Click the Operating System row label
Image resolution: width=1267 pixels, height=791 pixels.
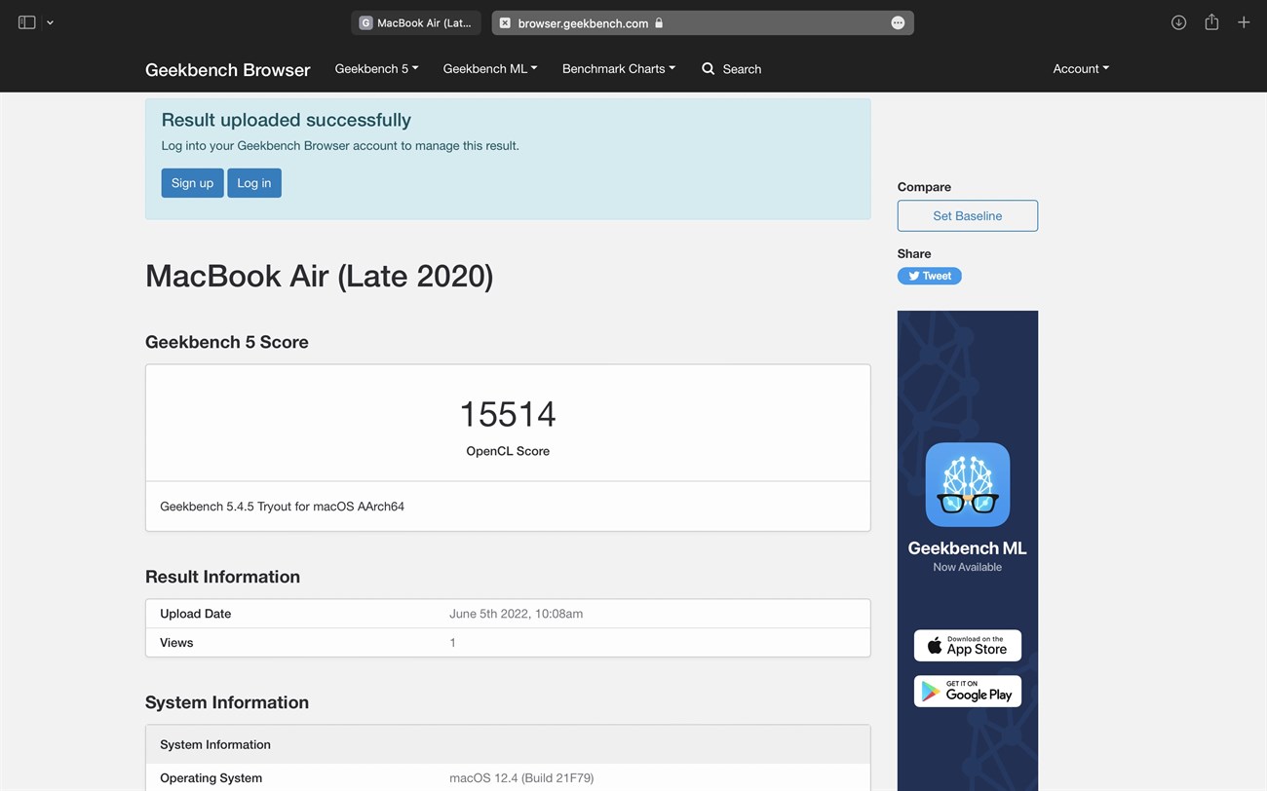click(x=211, y=778)
